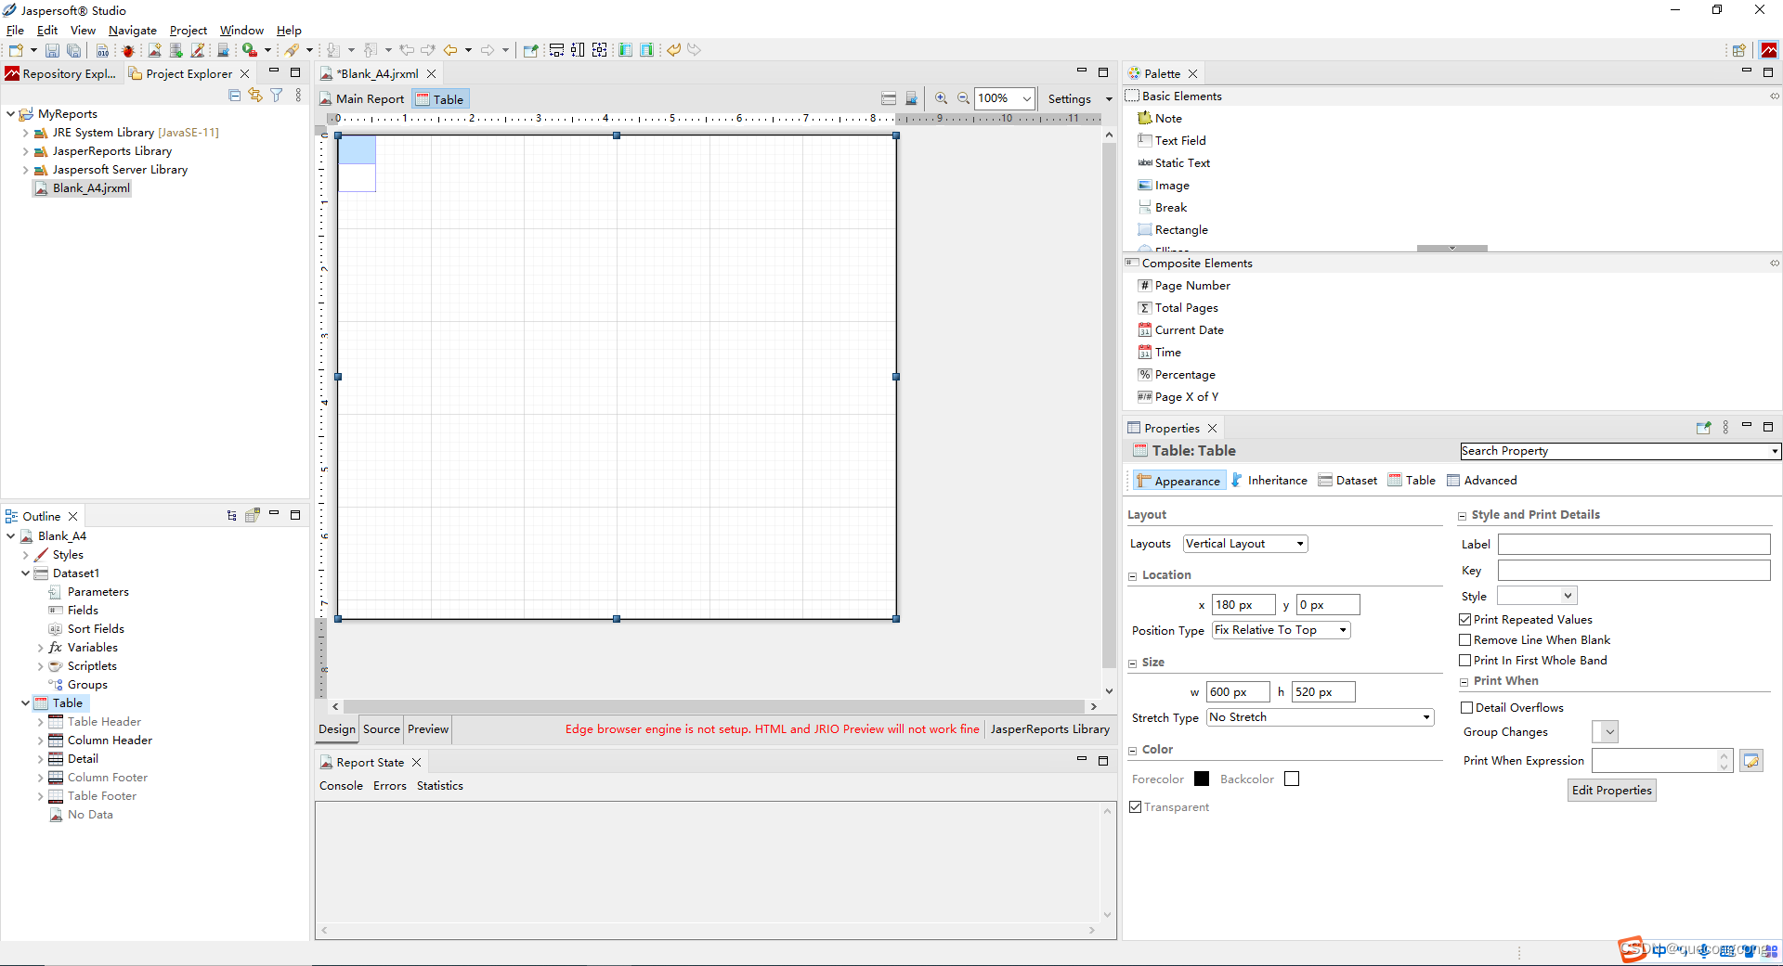
Task: Select the Page X of Y element
Action: coord(1178,396)
